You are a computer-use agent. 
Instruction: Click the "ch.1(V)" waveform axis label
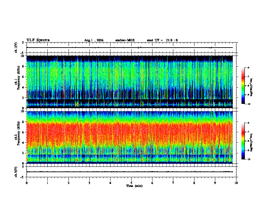[16, 48]
